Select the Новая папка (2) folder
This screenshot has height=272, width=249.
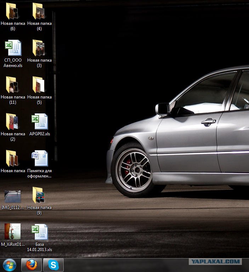[13, 122]
